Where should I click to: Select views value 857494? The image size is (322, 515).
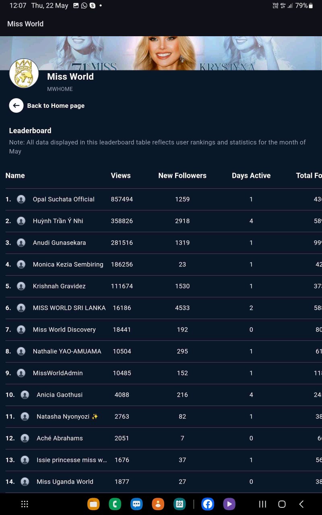click(122, 199)
